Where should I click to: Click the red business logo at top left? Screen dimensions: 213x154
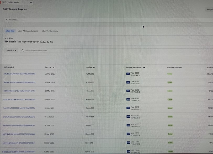[x=1, y=2]
